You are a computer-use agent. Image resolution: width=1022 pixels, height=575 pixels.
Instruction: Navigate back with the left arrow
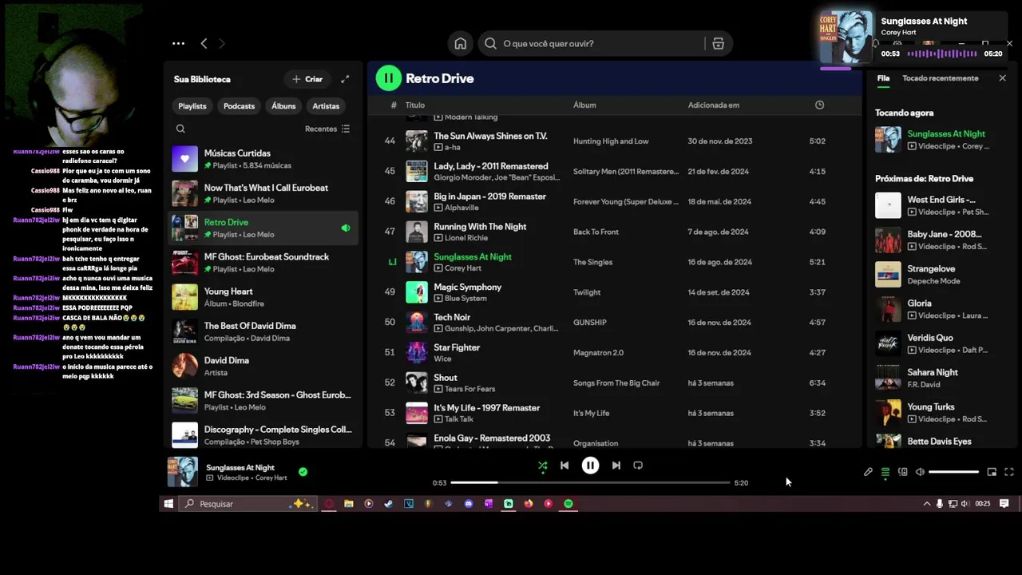pos(204,44)
